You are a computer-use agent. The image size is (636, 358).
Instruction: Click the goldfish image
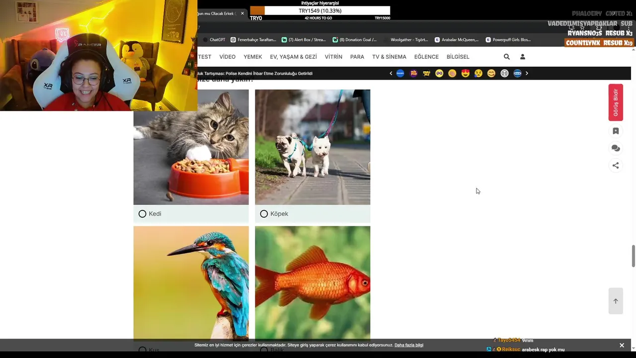[313, 283]
